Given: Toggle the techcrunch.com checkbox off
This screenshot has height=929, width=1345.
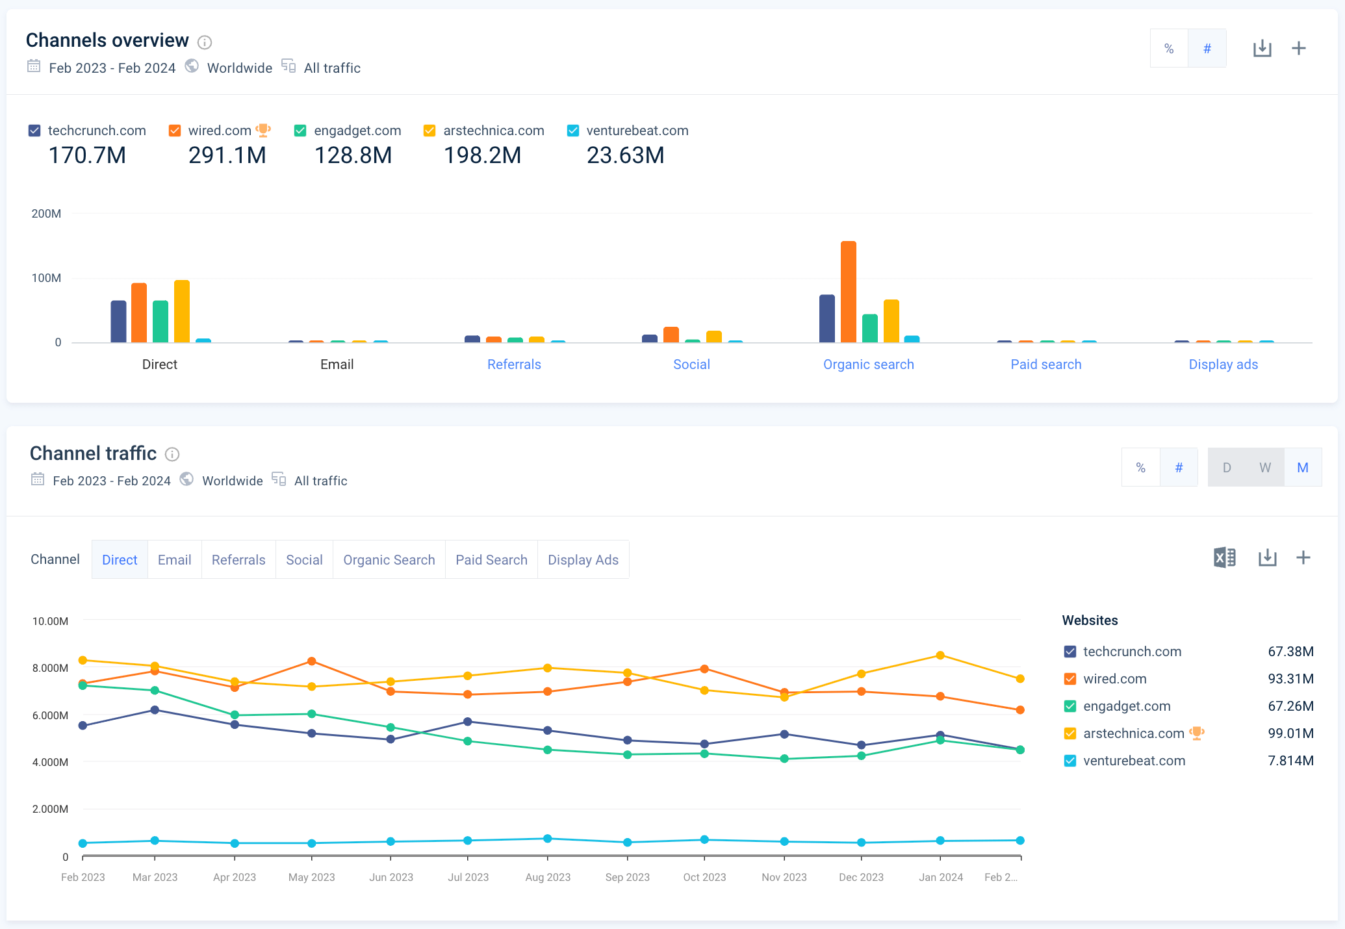Looking at the screenshot, I should click(x=37, y=131).
